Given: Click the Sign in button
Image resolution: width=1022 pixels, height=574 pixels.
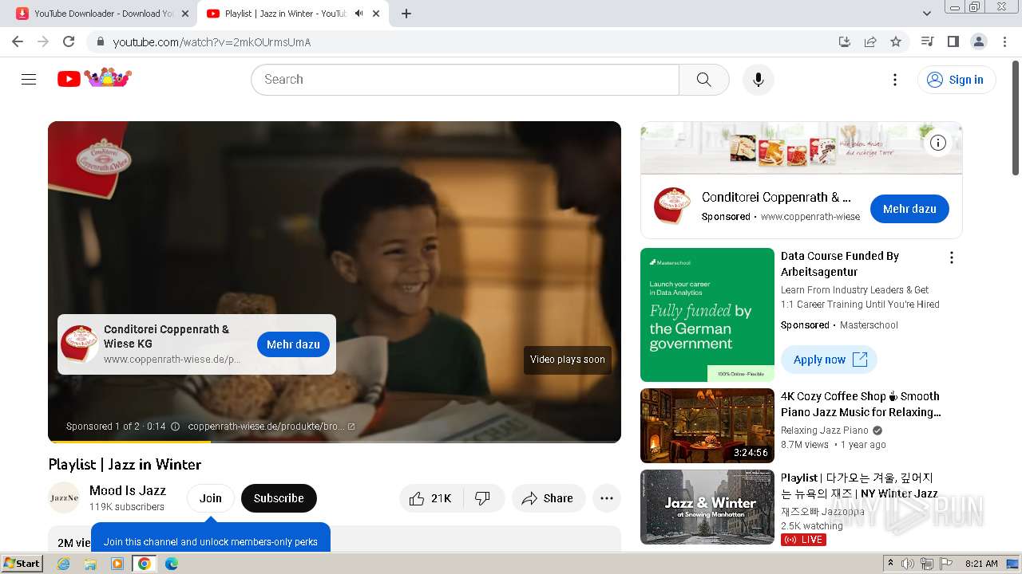Looking at the screenshot, I should pos(957,80).
